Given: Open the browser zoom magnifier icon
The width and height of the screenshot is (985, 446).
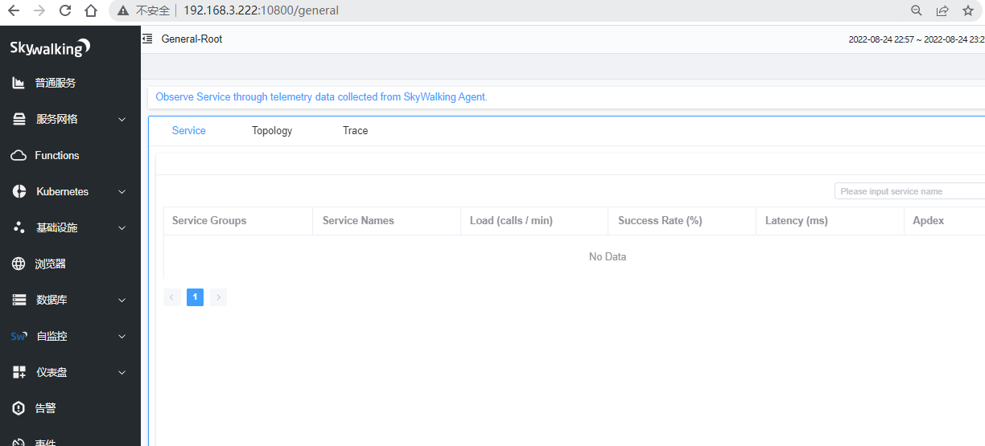Looking at the screenshot, I should [917, 10].
